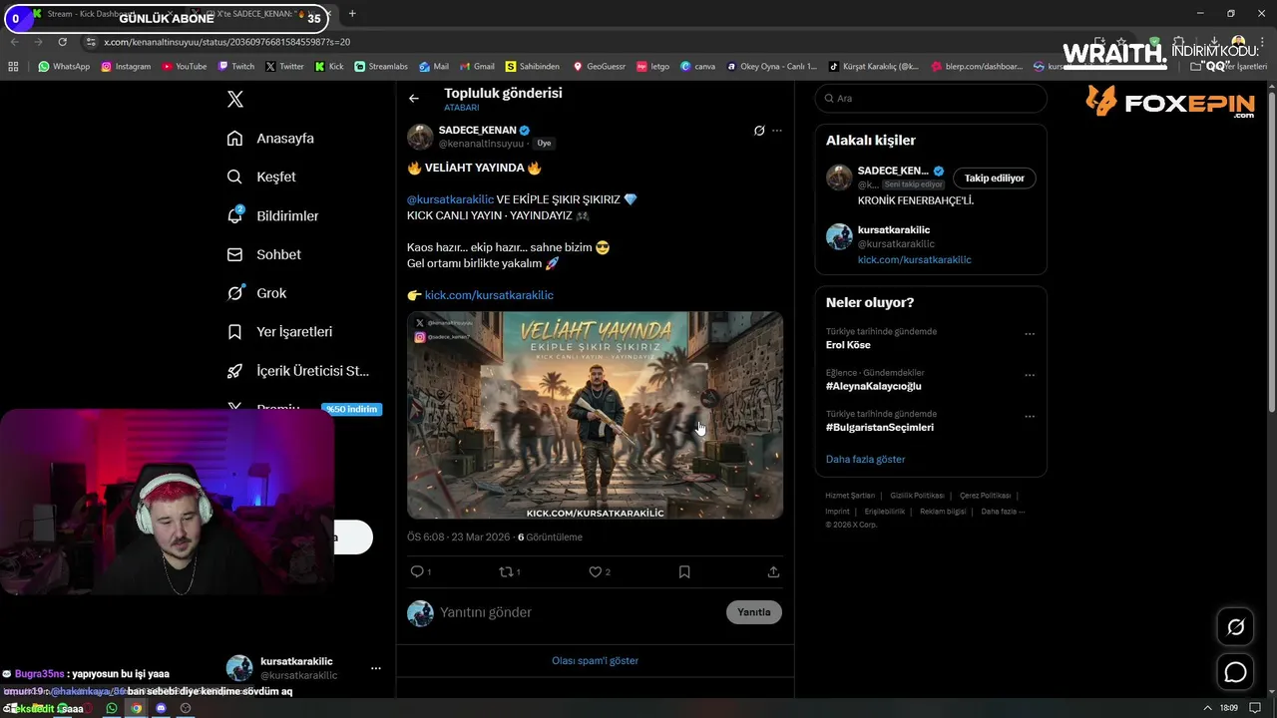Open Grok from the sidebar

pos(256,293)
